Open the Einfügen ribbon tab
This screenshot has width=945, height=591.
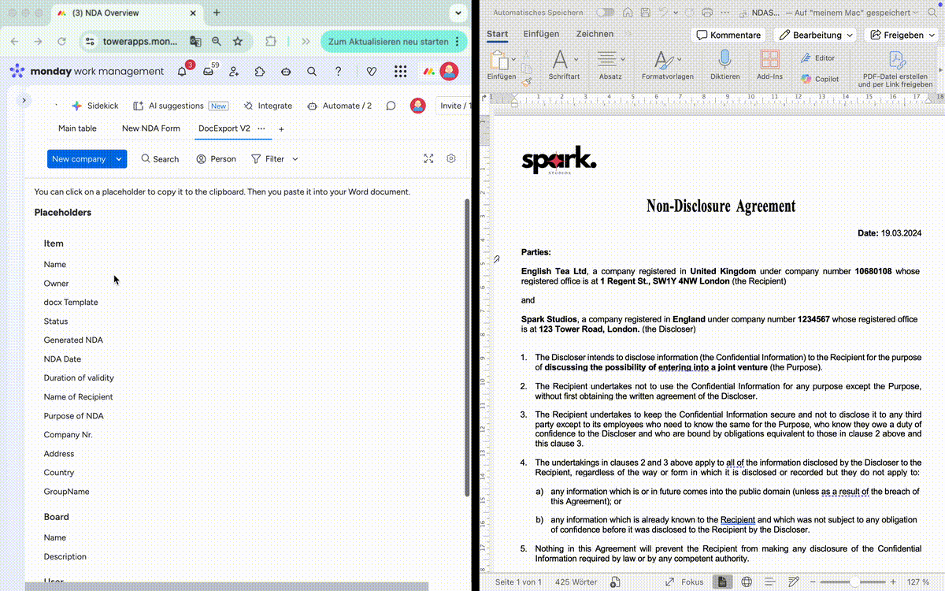click(x=541, y=34)
